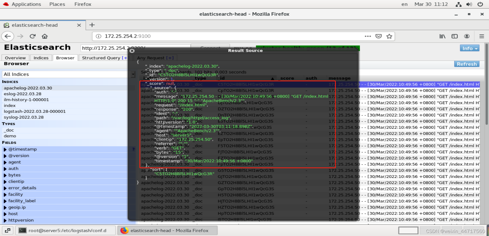Image resolution: width=489 pixels, height=236 pixels.
Task: Open clock Mar 30 11:12 calendar
Action: pos(431,4)
